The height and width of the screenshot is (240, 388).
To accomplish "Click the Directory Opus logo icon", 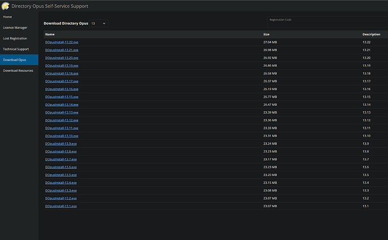I will [x=5, y=6].
